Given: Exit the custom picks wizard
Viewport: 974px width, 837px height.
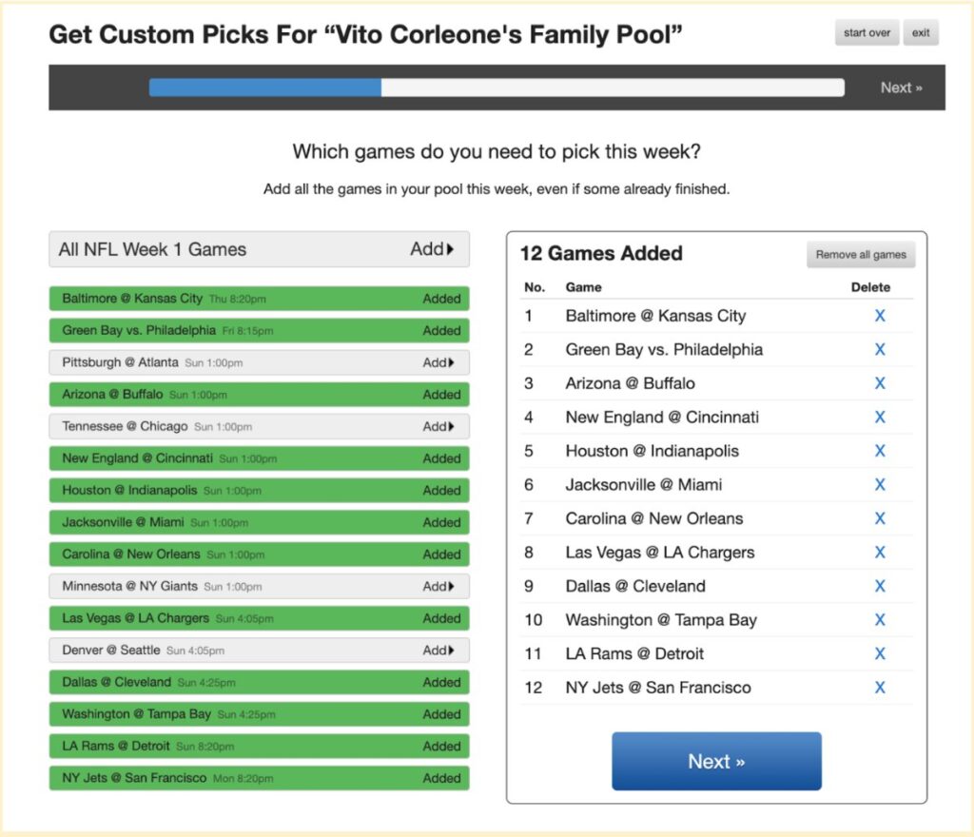Looking at the screenshot, I should (x=921, y=33).
